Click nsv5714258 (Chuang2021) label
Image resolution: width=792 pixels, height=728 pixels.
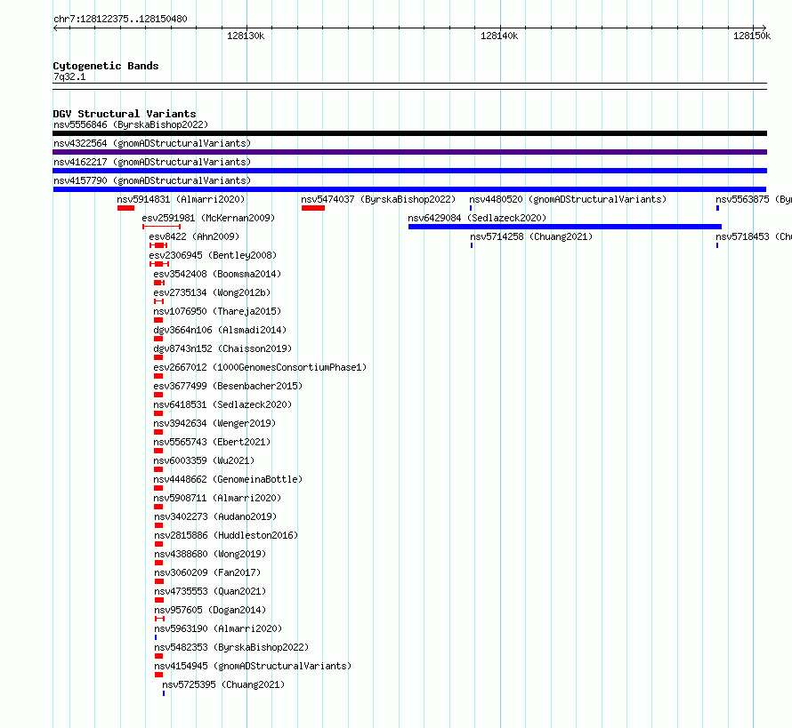[x=531, y=236]
